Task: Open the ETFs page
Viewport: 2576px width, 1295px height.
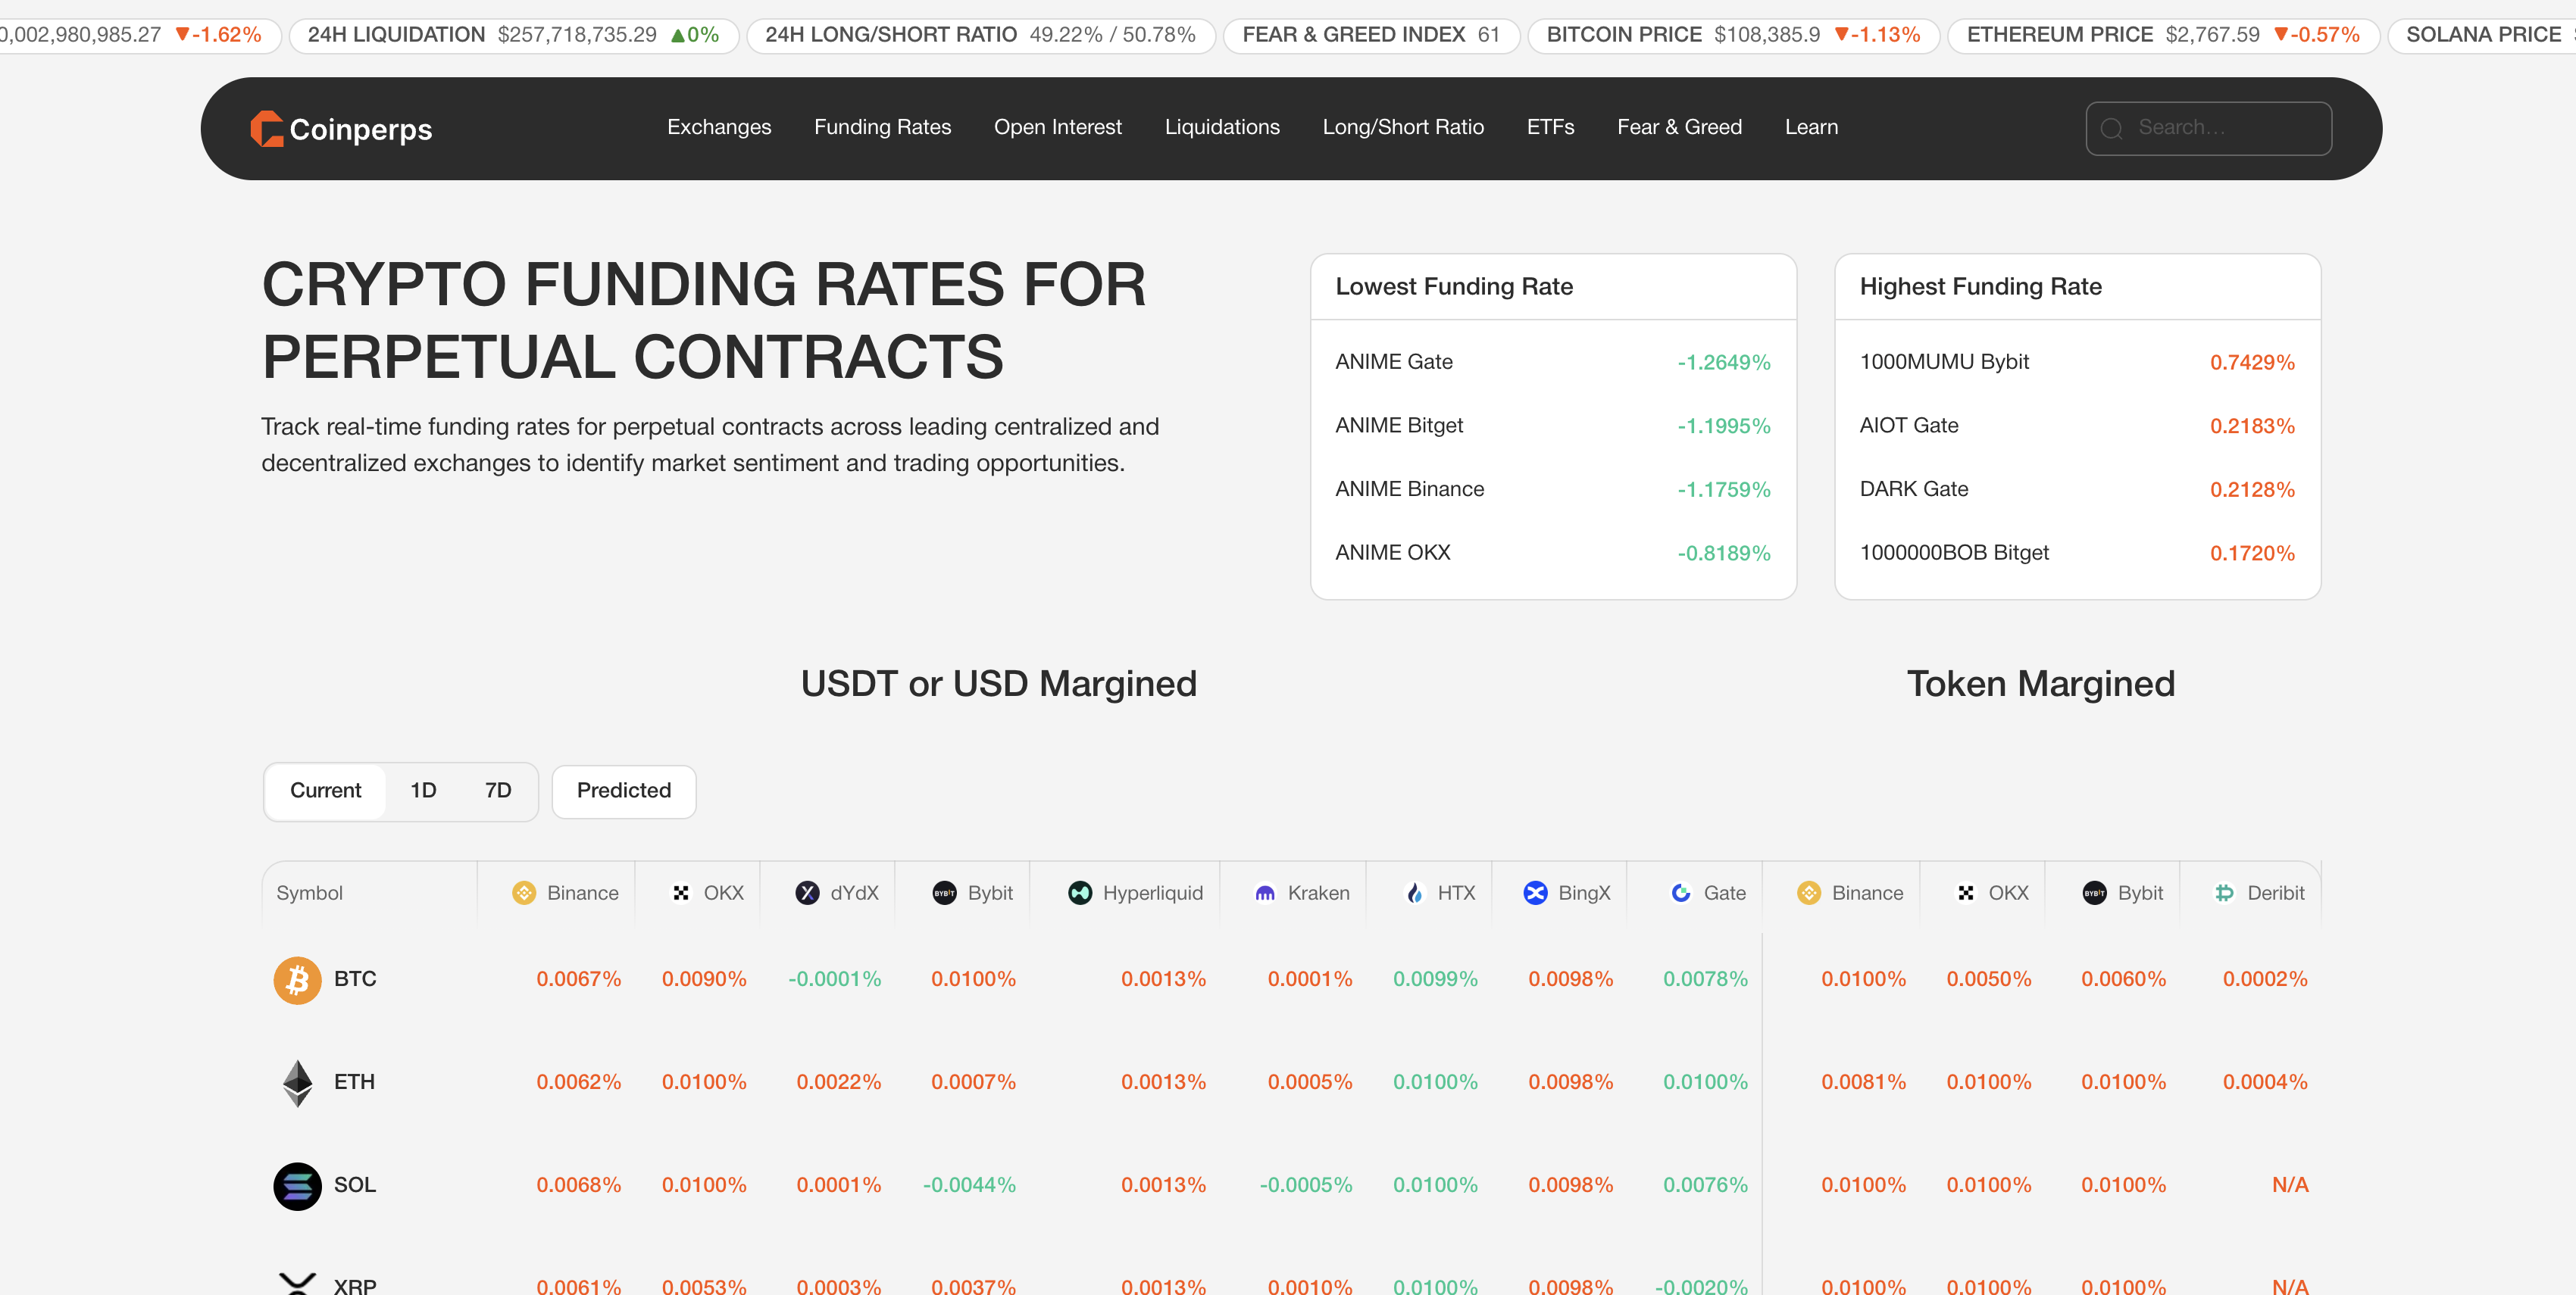Action: click(x=1550, y=127)
